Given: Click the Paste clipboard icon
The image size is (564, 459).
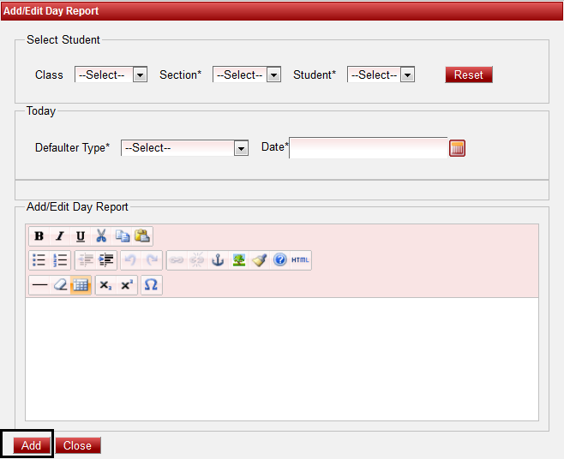Looking at the screenshot, I should [x=142, y=236].
